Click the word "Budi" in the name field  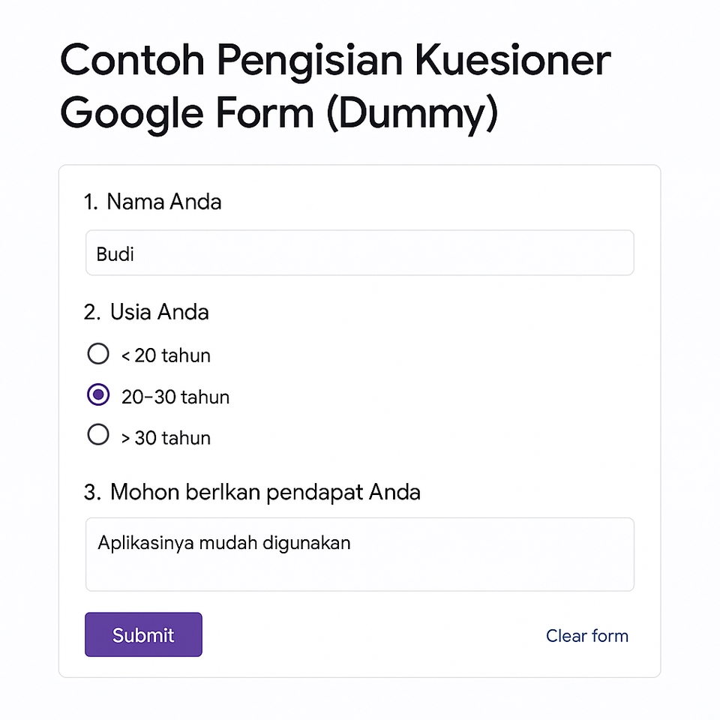[115, 253]
